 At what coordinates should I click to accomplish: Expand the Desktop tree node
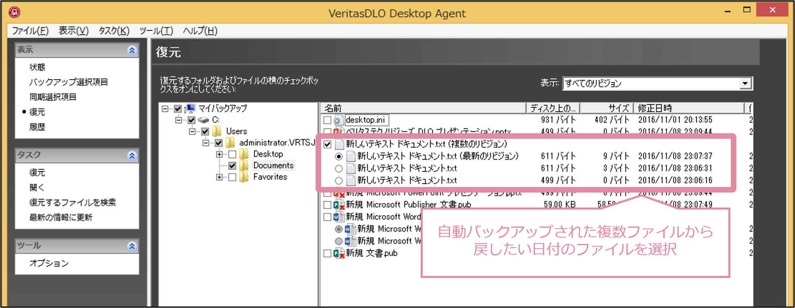pyautogui.click(x=219, y=154)
